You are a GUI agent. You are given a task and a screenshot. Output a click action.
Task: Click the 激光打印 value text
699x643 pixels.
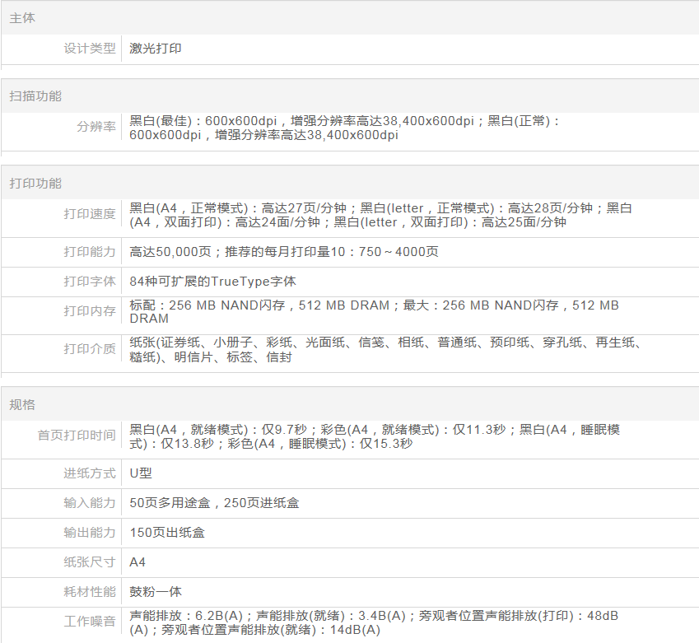pos(156,49)
